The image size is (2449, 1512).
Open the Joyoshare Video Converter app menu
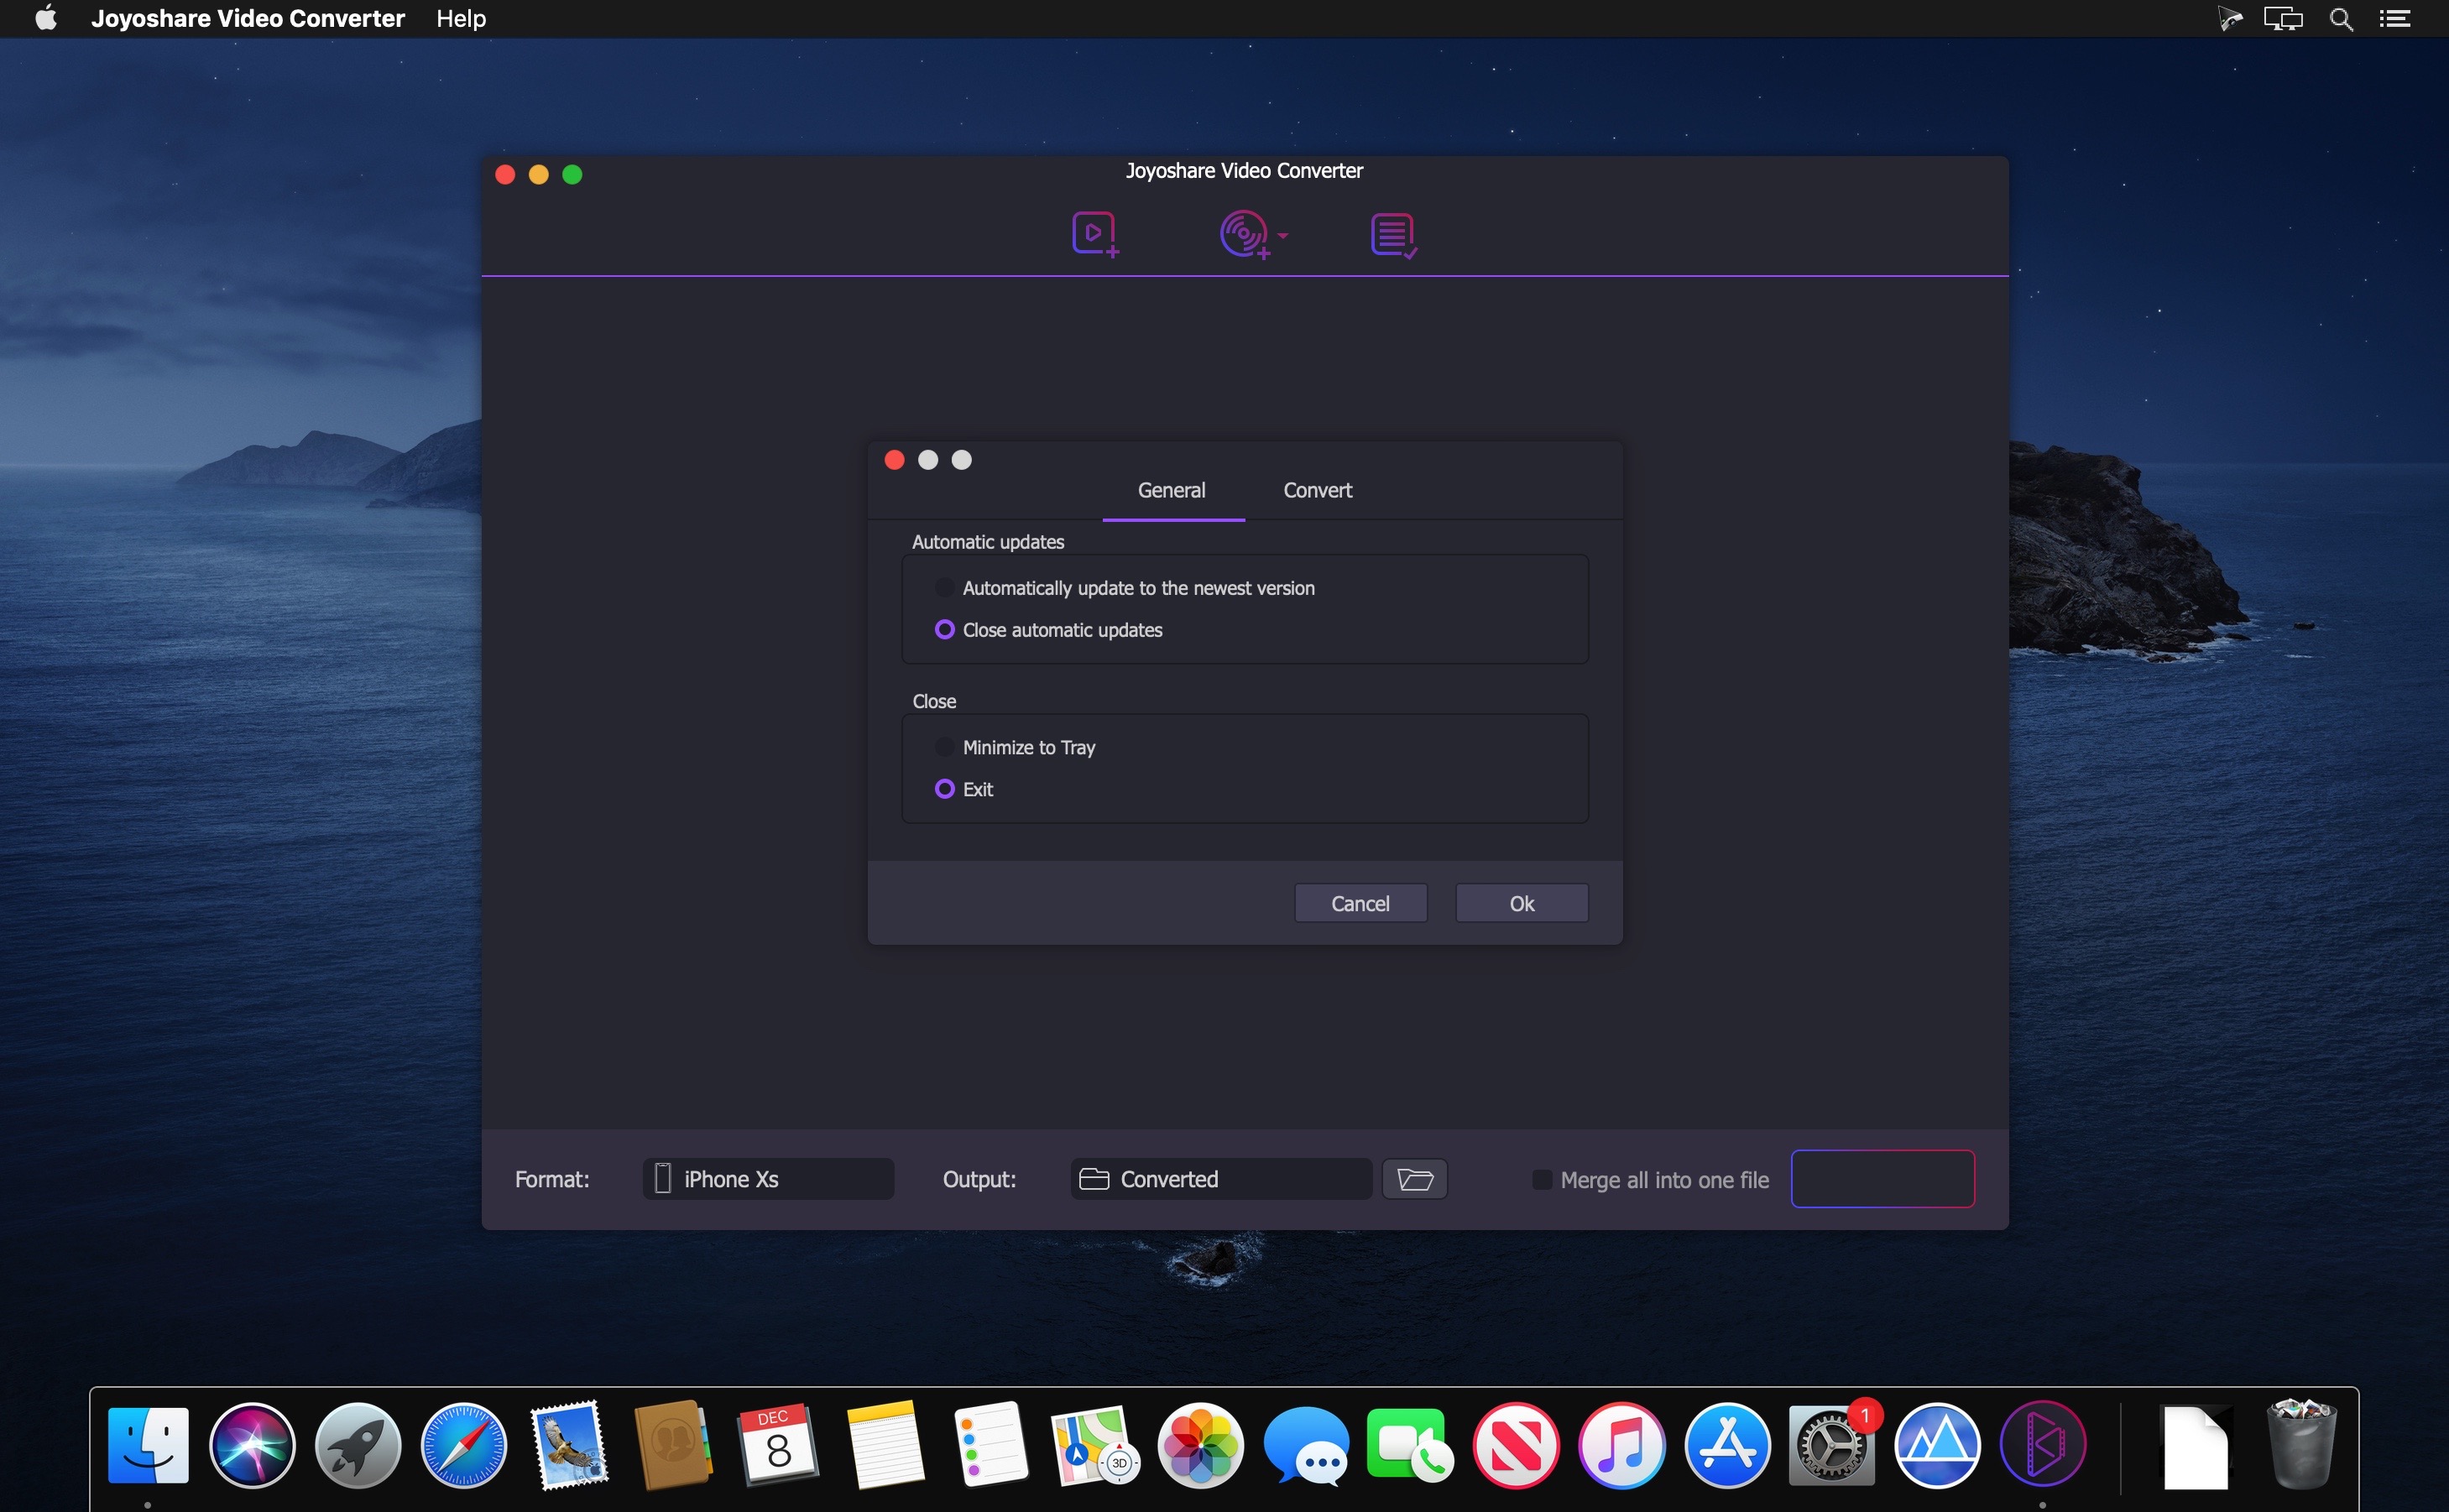click(248, 18)
